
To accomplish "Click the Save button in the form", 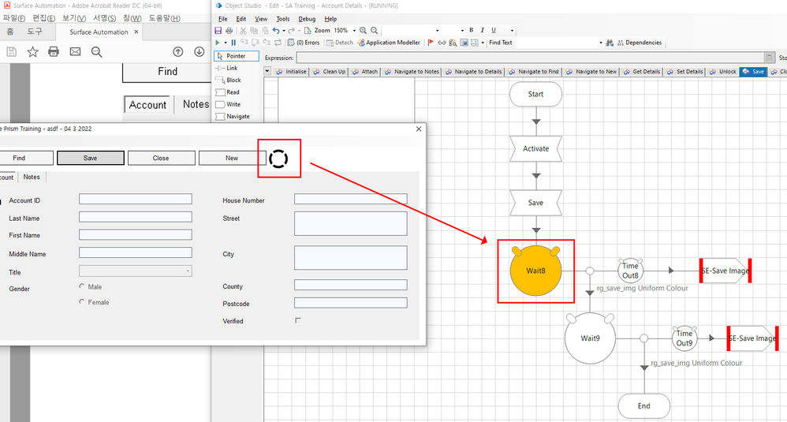I will (x=91, y=158).
